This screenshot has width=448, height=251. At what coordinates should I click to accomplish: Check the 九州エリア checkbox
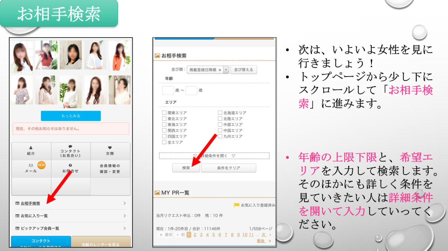220,136
